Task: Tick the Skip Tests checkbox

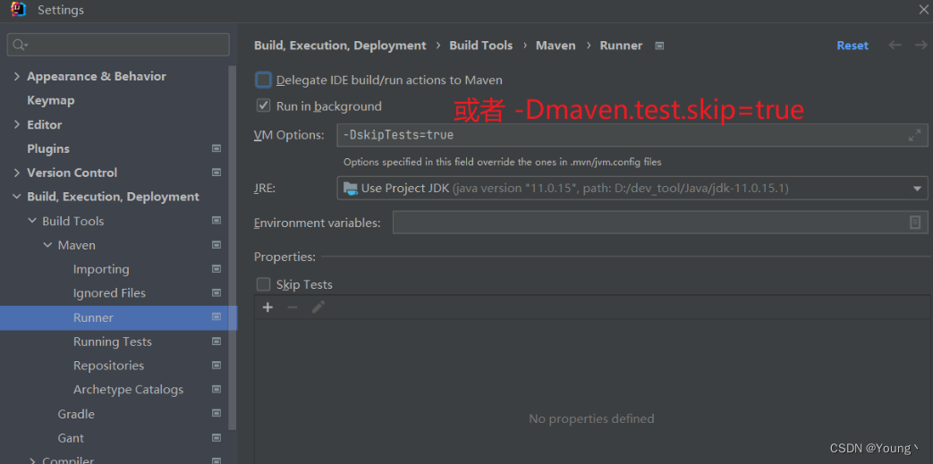Action: pyautogui.click(x=263, y=284)
